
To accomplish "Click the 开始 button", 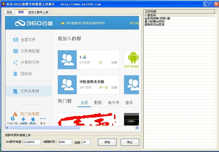I will click(107, 142).
